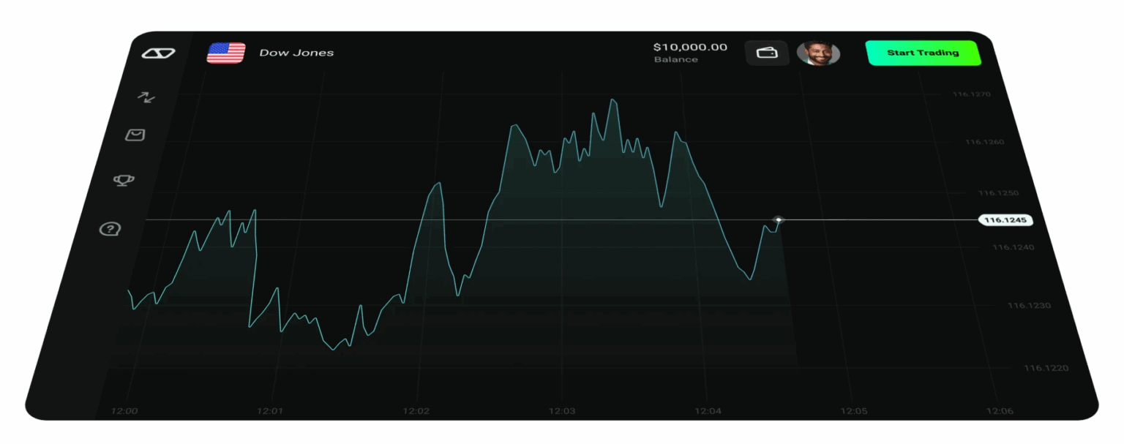
Task: Click the 116.1245 current price tag
Action: click(x=1005, y=219)
